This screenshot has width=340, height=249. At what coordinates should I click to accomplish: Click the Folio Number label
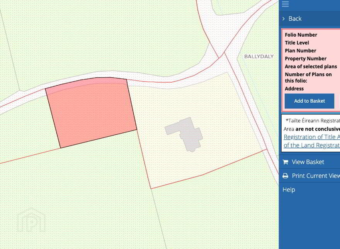click(301, 35)
